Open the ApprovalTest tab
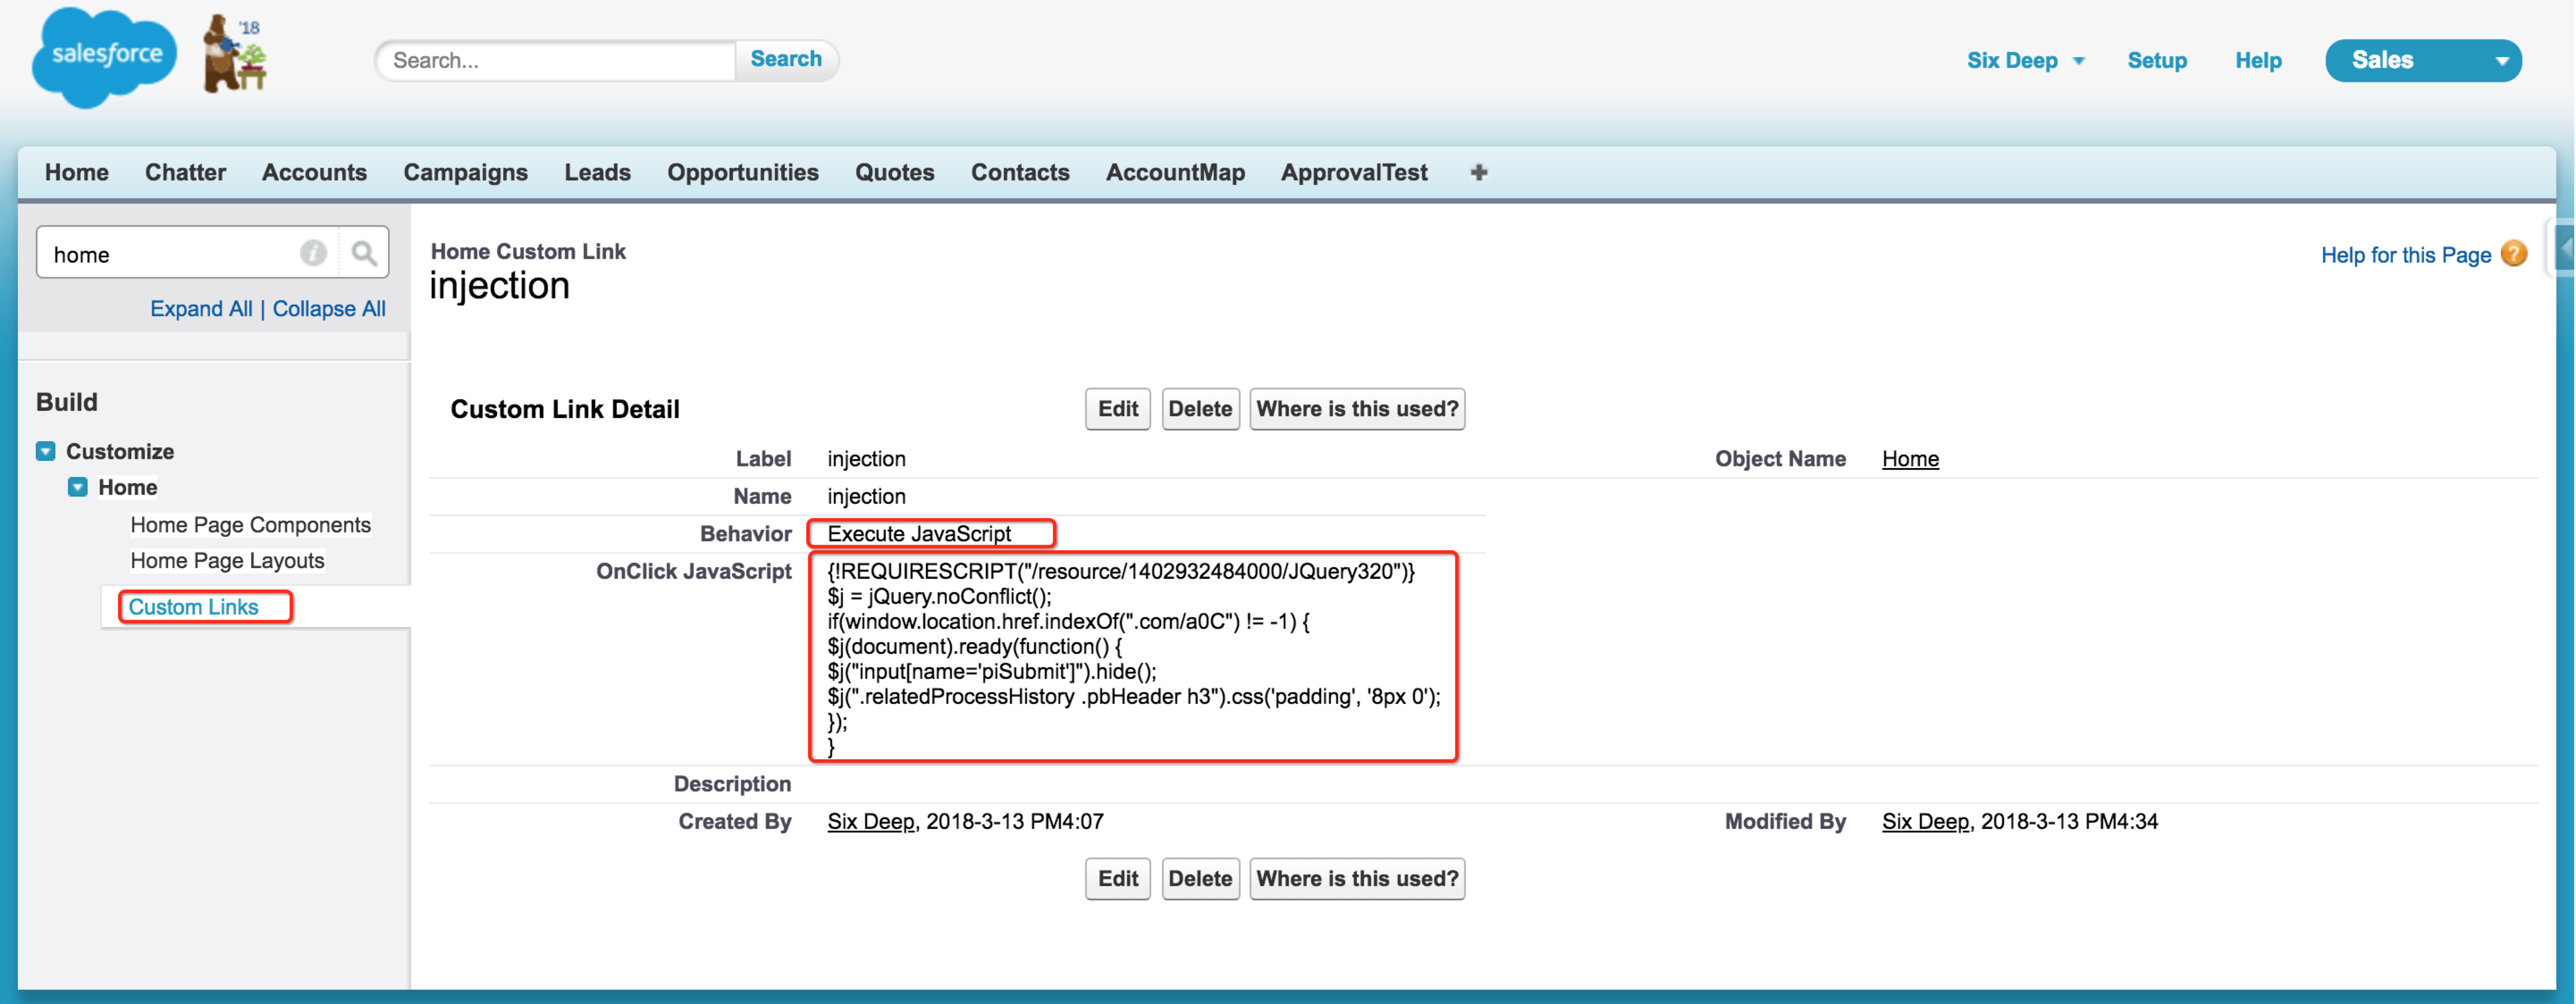2576x1004 pixels. pyautogui.click(x=1354, y=172)
